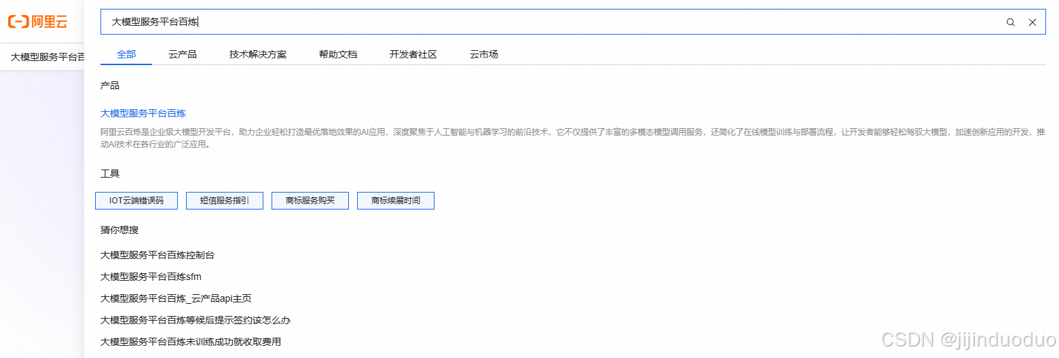Viewport: 1059px width, 358px height.
Task: Click the 工具 section heading
Action: point(110,174)
